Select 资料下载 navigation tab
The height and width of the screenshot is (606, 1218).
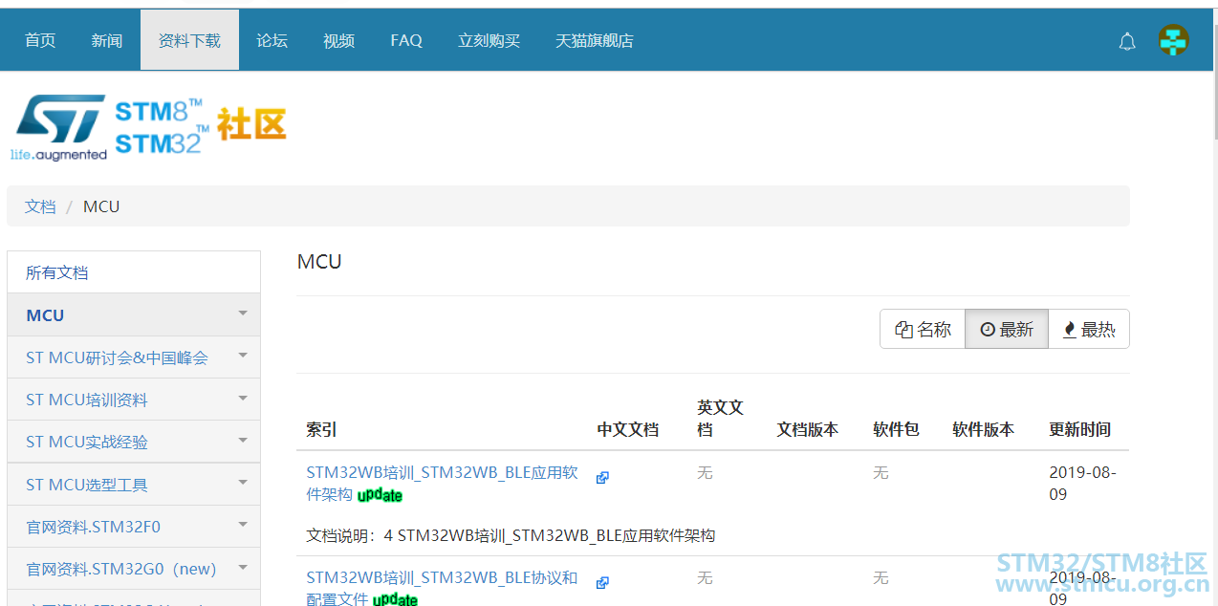pyautogui.click(x=189, y=40)
